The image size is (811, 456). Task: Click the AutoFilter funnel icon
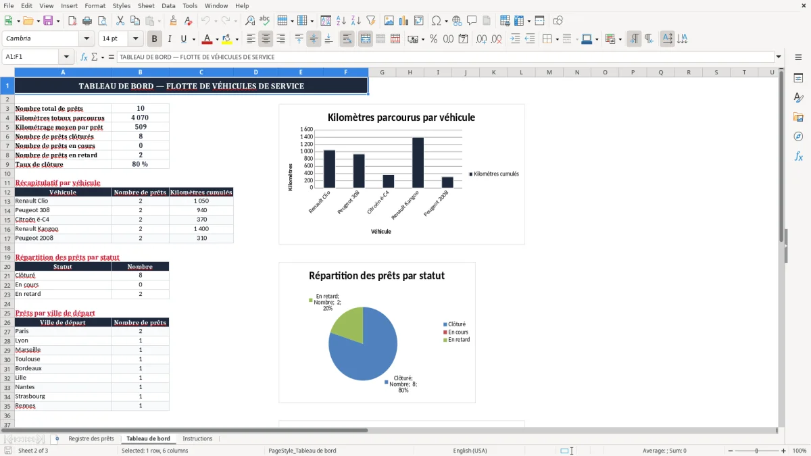pyautogui.click(x=371, y=21)
